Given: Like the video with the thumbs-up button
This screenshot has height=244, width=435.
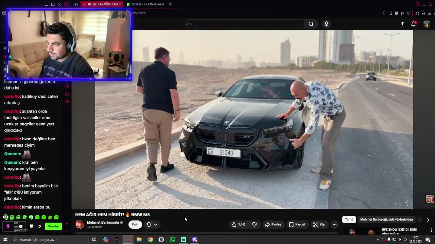Looking at the screenshot, I should pos(238,224).
